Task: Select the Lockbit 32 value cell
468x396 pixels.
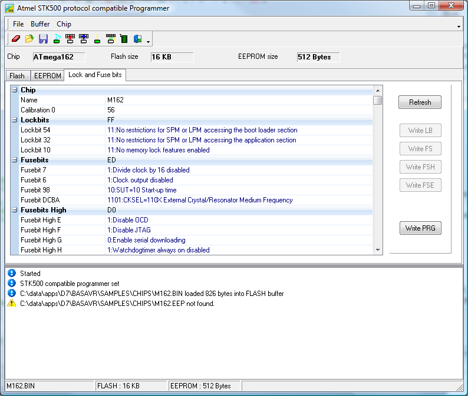Action: [239, 139]
